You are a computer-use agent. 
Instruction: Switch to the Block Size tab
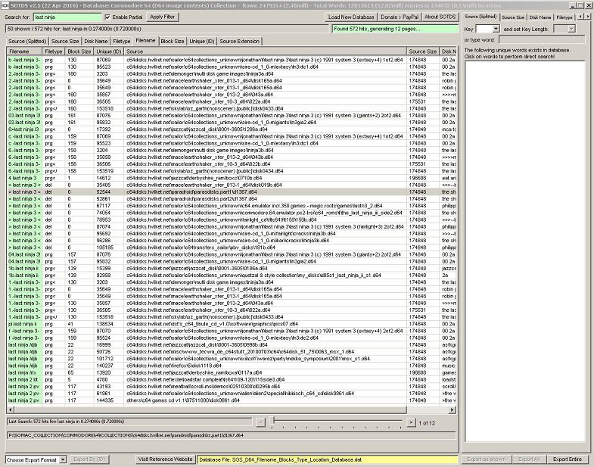tap(172, 41)
